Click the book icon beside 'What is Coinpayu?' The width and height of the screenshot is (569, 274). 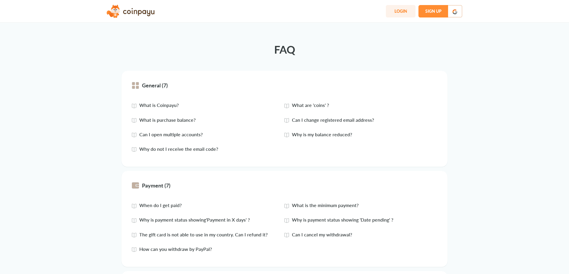coord(134,106)
